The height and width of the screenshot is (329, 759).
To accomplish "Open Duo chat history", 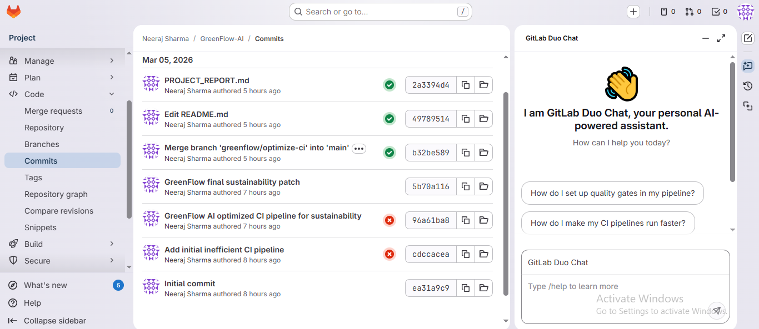I will 748,86.
